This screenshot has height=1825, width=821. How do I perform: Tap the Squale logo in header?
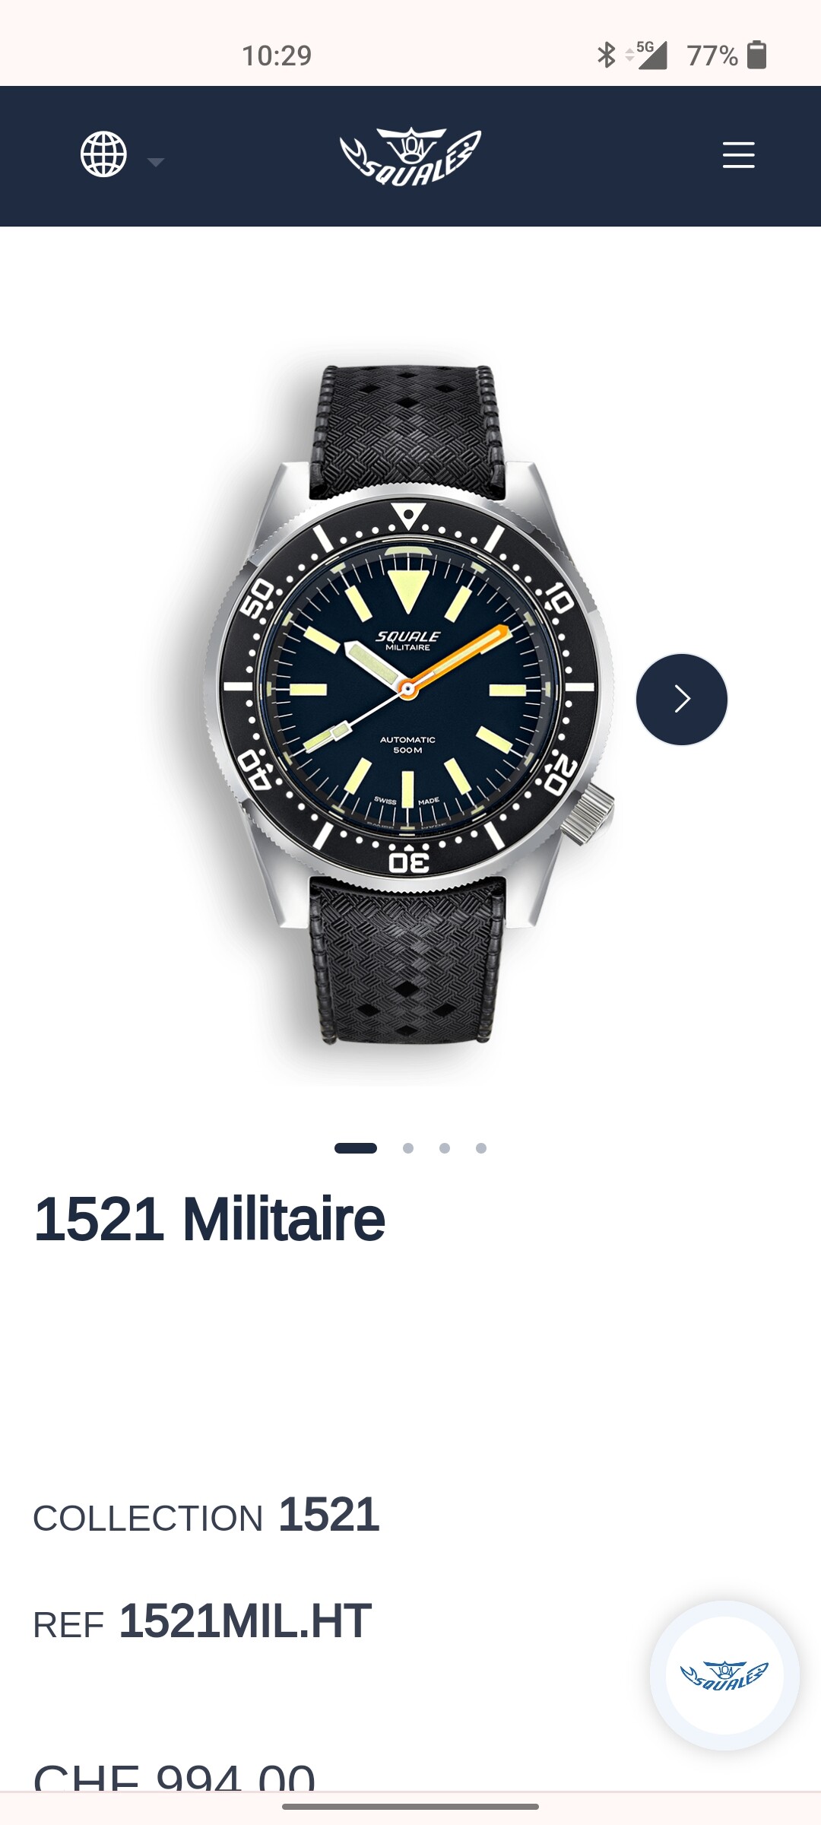(410, 157)
